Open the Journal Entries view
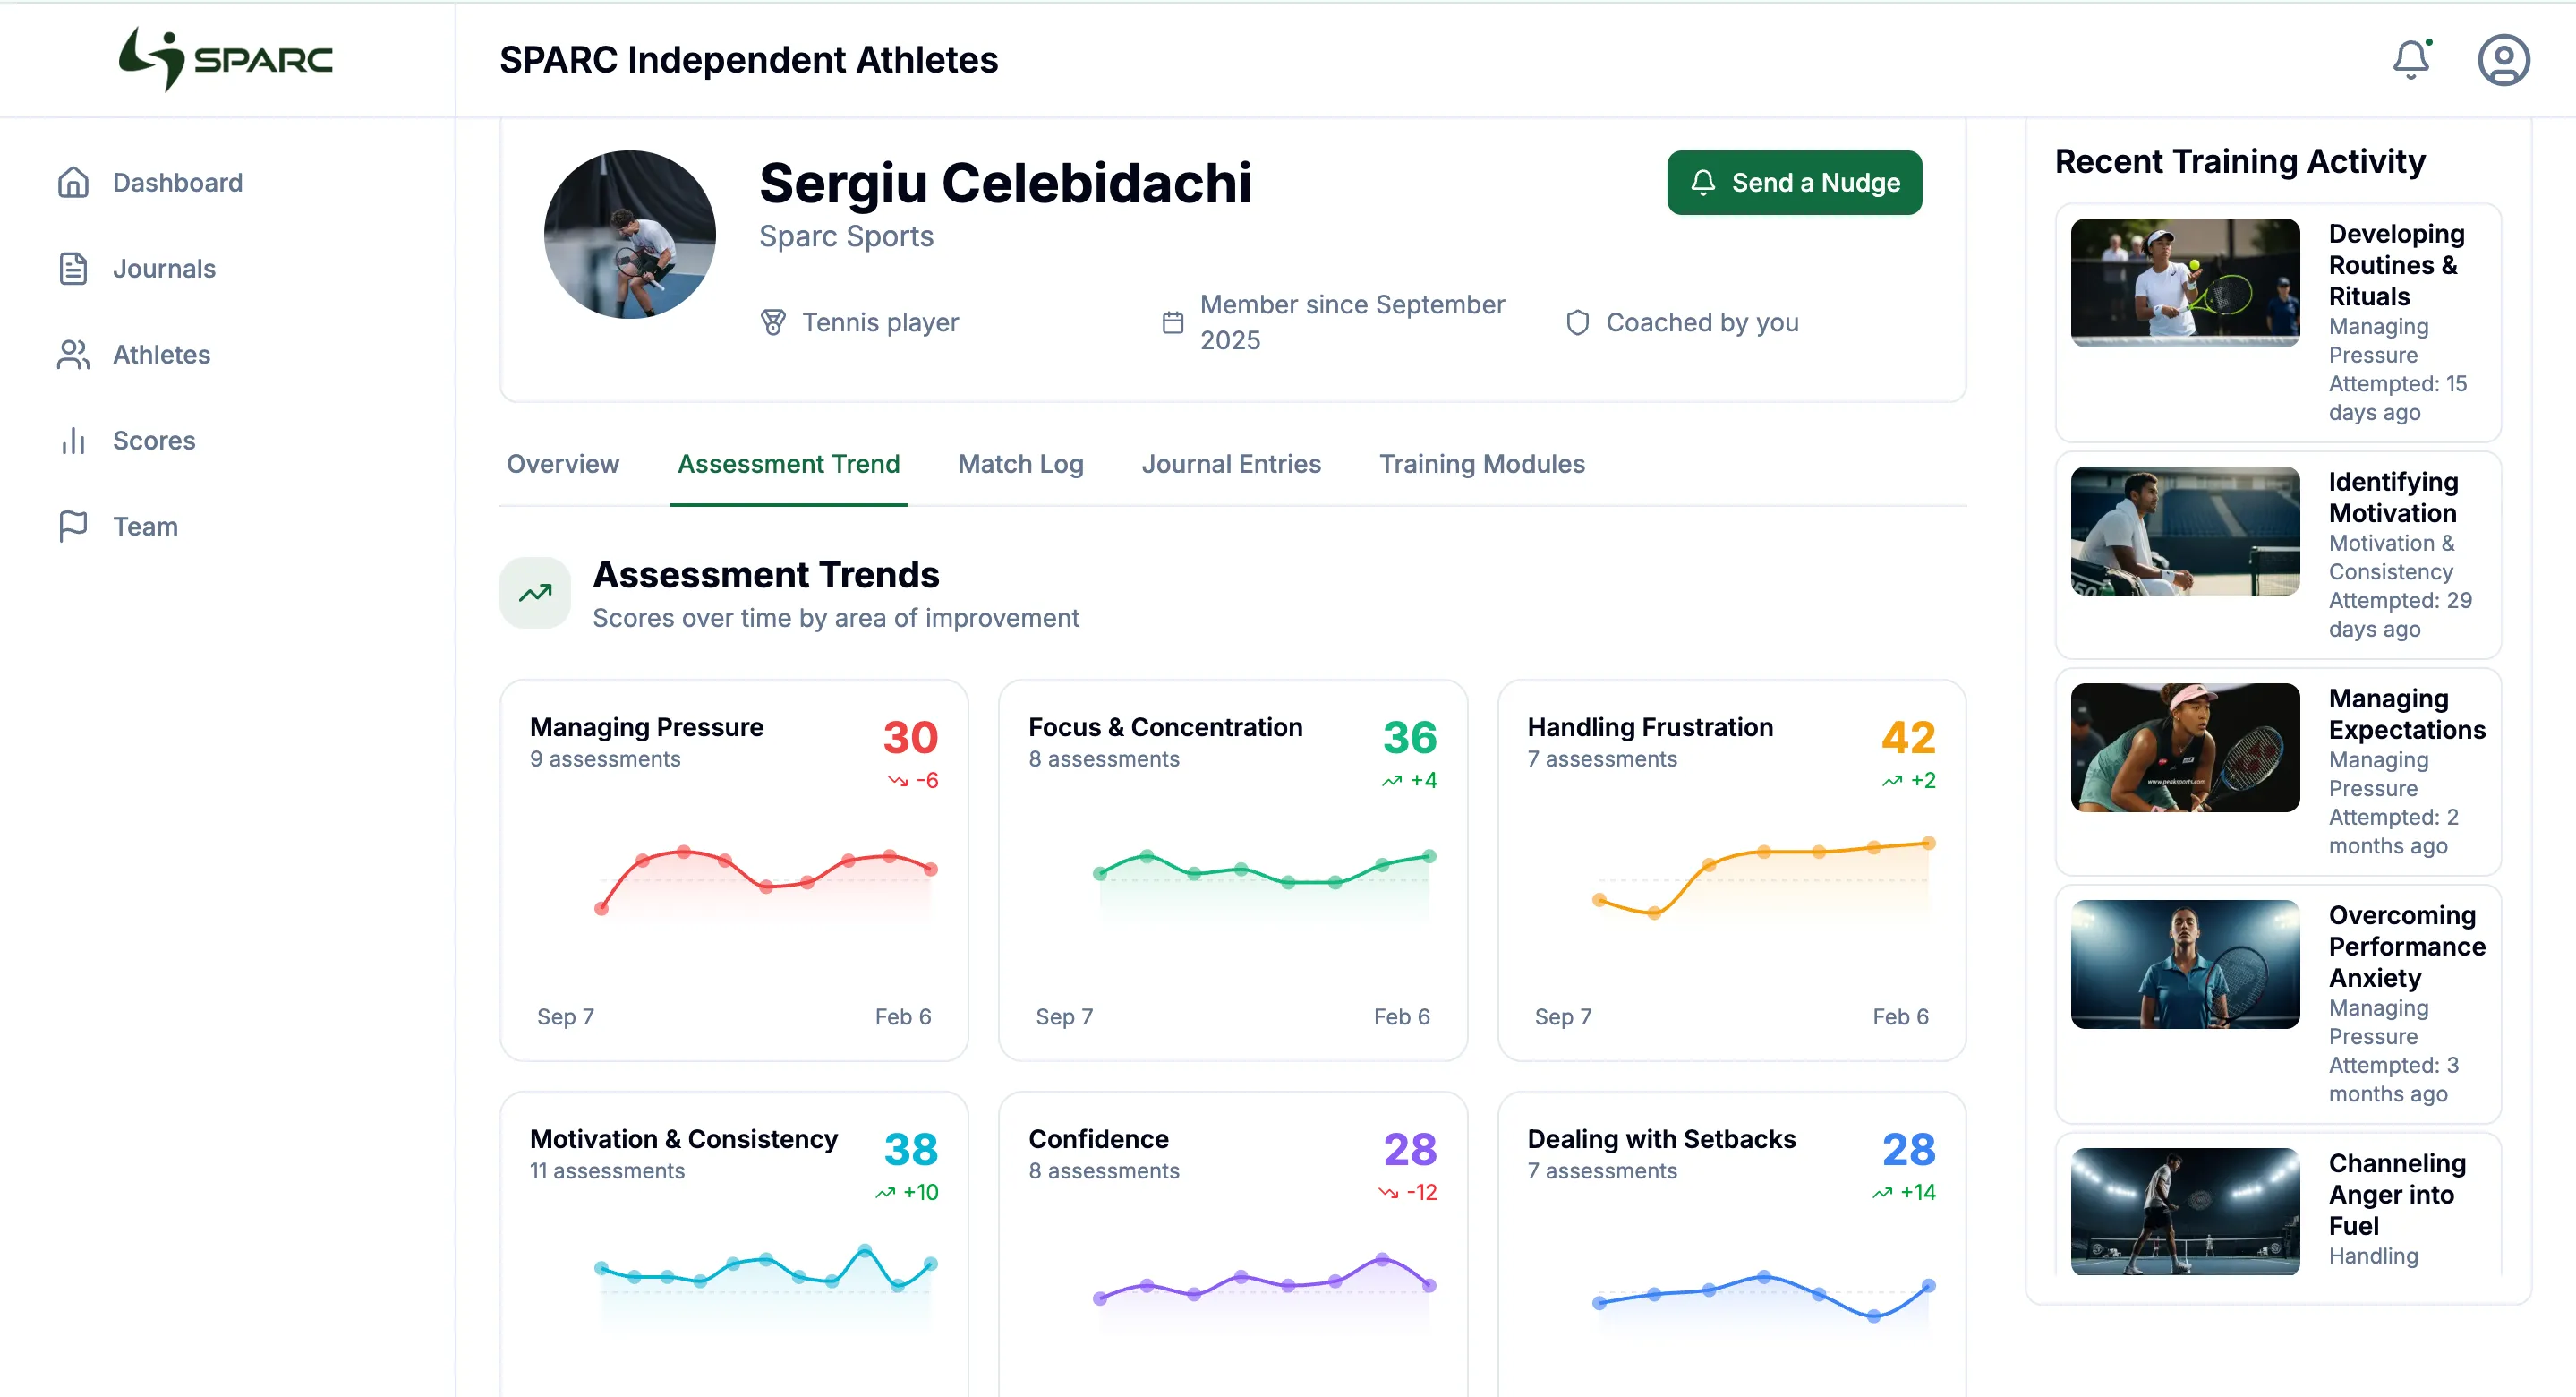Image resolution: width=2576 pixels, height=1397 pixels. tap(1231, 463)
